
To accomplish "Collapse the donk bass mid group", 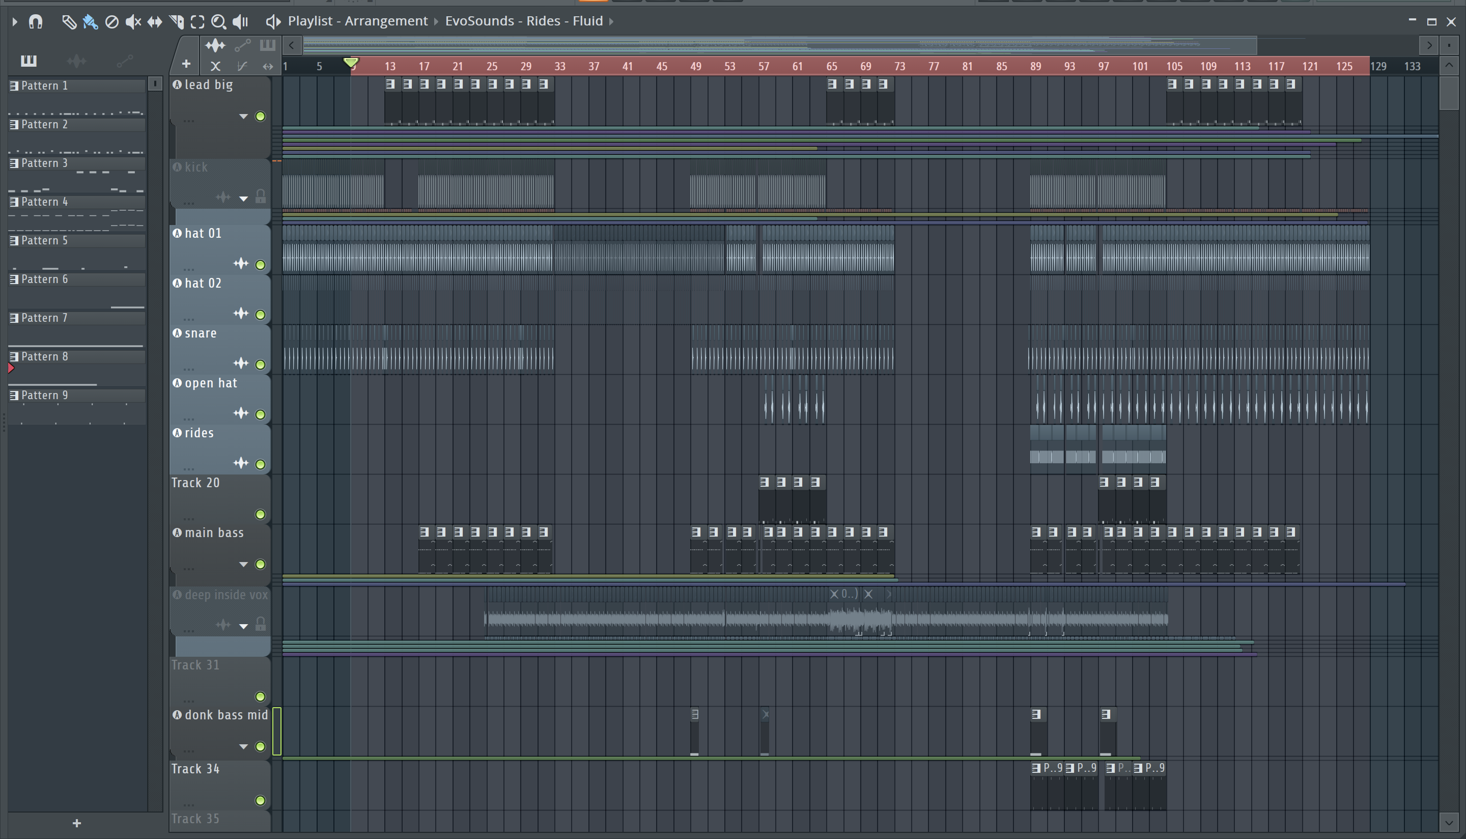I will tap(244, 747).
